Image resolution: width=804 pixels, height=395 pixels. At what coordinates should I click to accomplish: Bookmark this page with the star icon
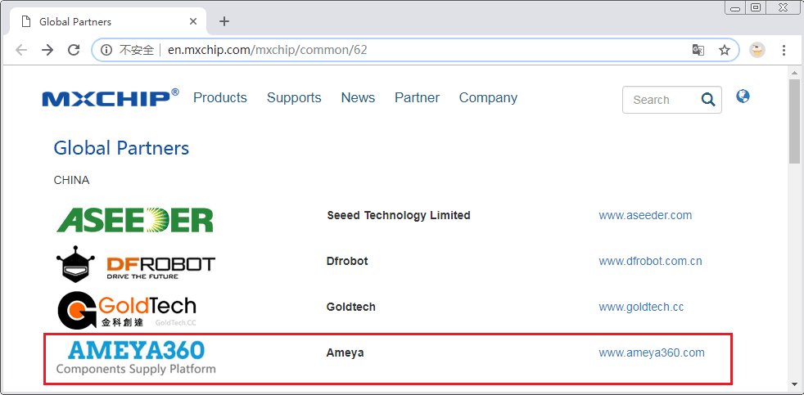tap(725, 50)
